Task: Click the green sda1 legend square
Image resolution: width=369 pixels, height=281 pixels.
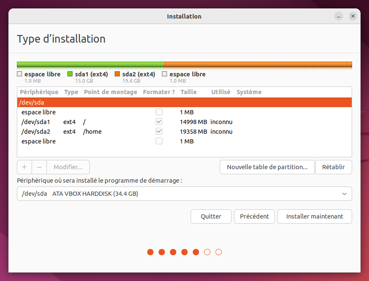Action: [x=70, y=74]
